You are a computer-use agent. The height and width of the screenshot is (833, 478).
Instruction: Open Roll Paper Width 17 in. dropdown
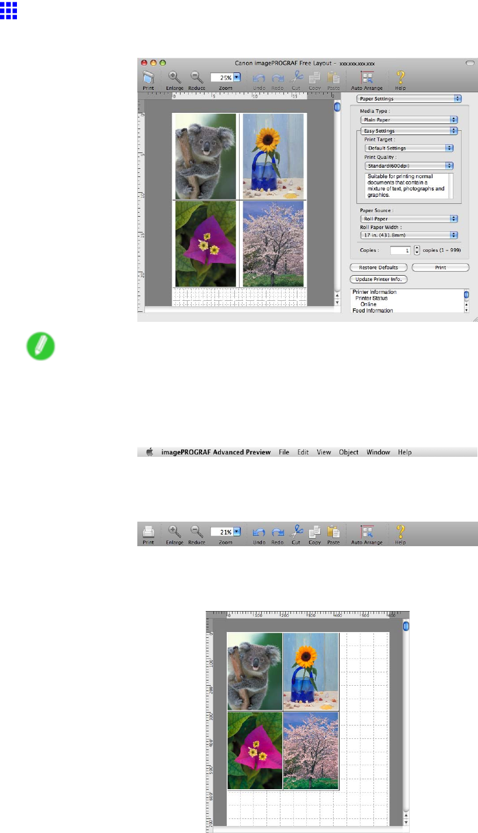pyautogui.click(x=409, y=234)
